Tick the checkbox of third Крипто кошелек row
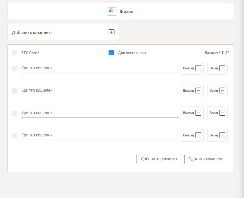Image resolution: width=244 pixels, height=198 pixels. [15, 113]
